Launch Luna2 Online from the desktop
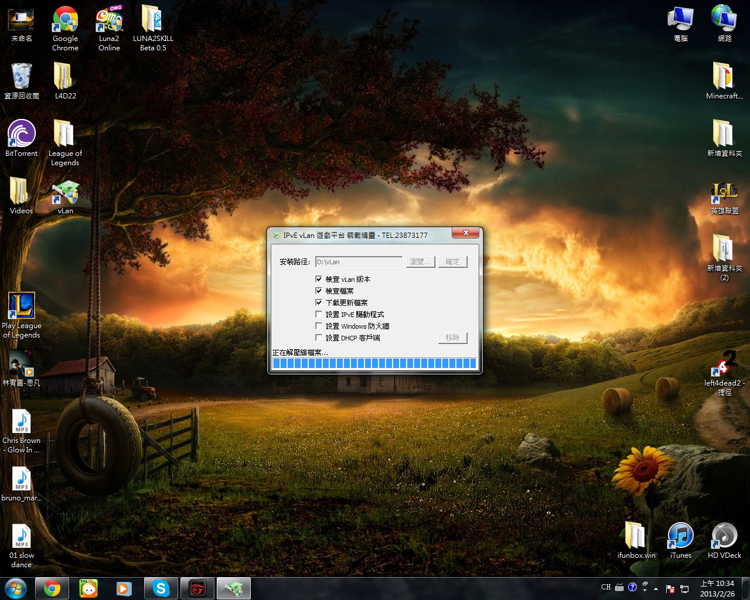Viewport: 750px width, 600px height. pos(109,21)
